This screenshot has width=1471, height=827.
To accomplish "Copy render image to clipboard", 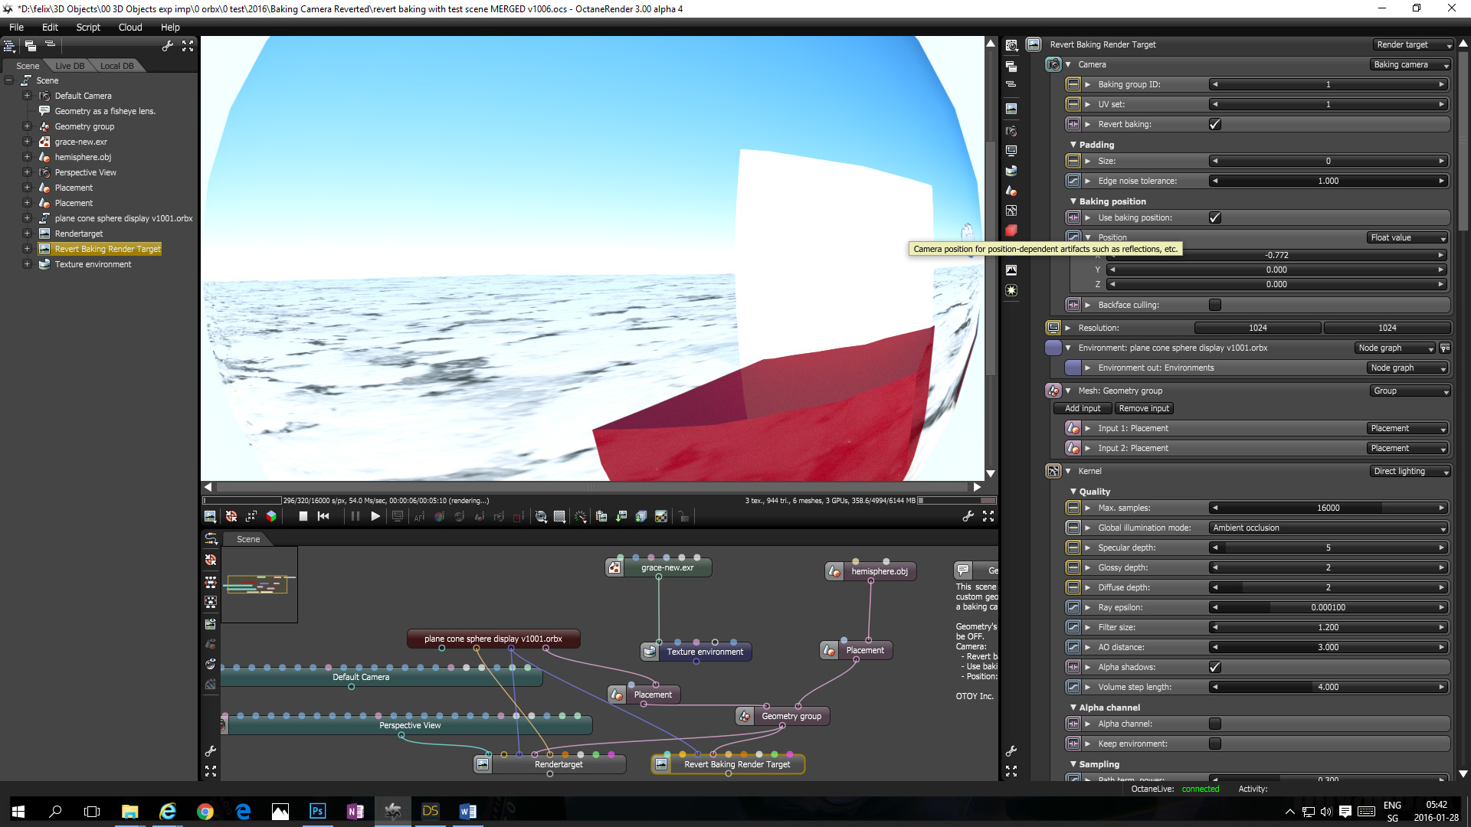I will [x=601, y=517].
